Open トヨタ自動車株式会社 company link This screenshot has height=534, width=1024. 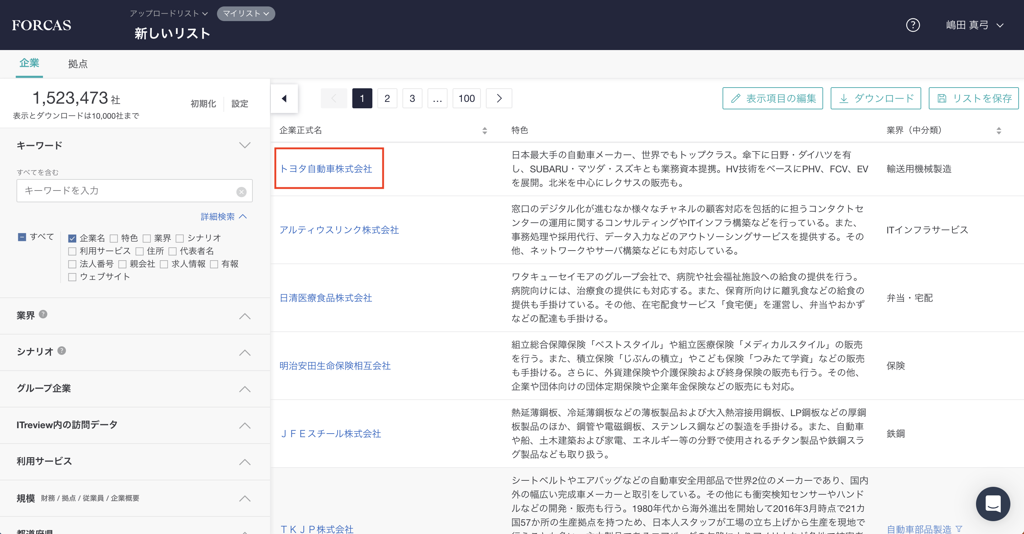pos(325,169)
